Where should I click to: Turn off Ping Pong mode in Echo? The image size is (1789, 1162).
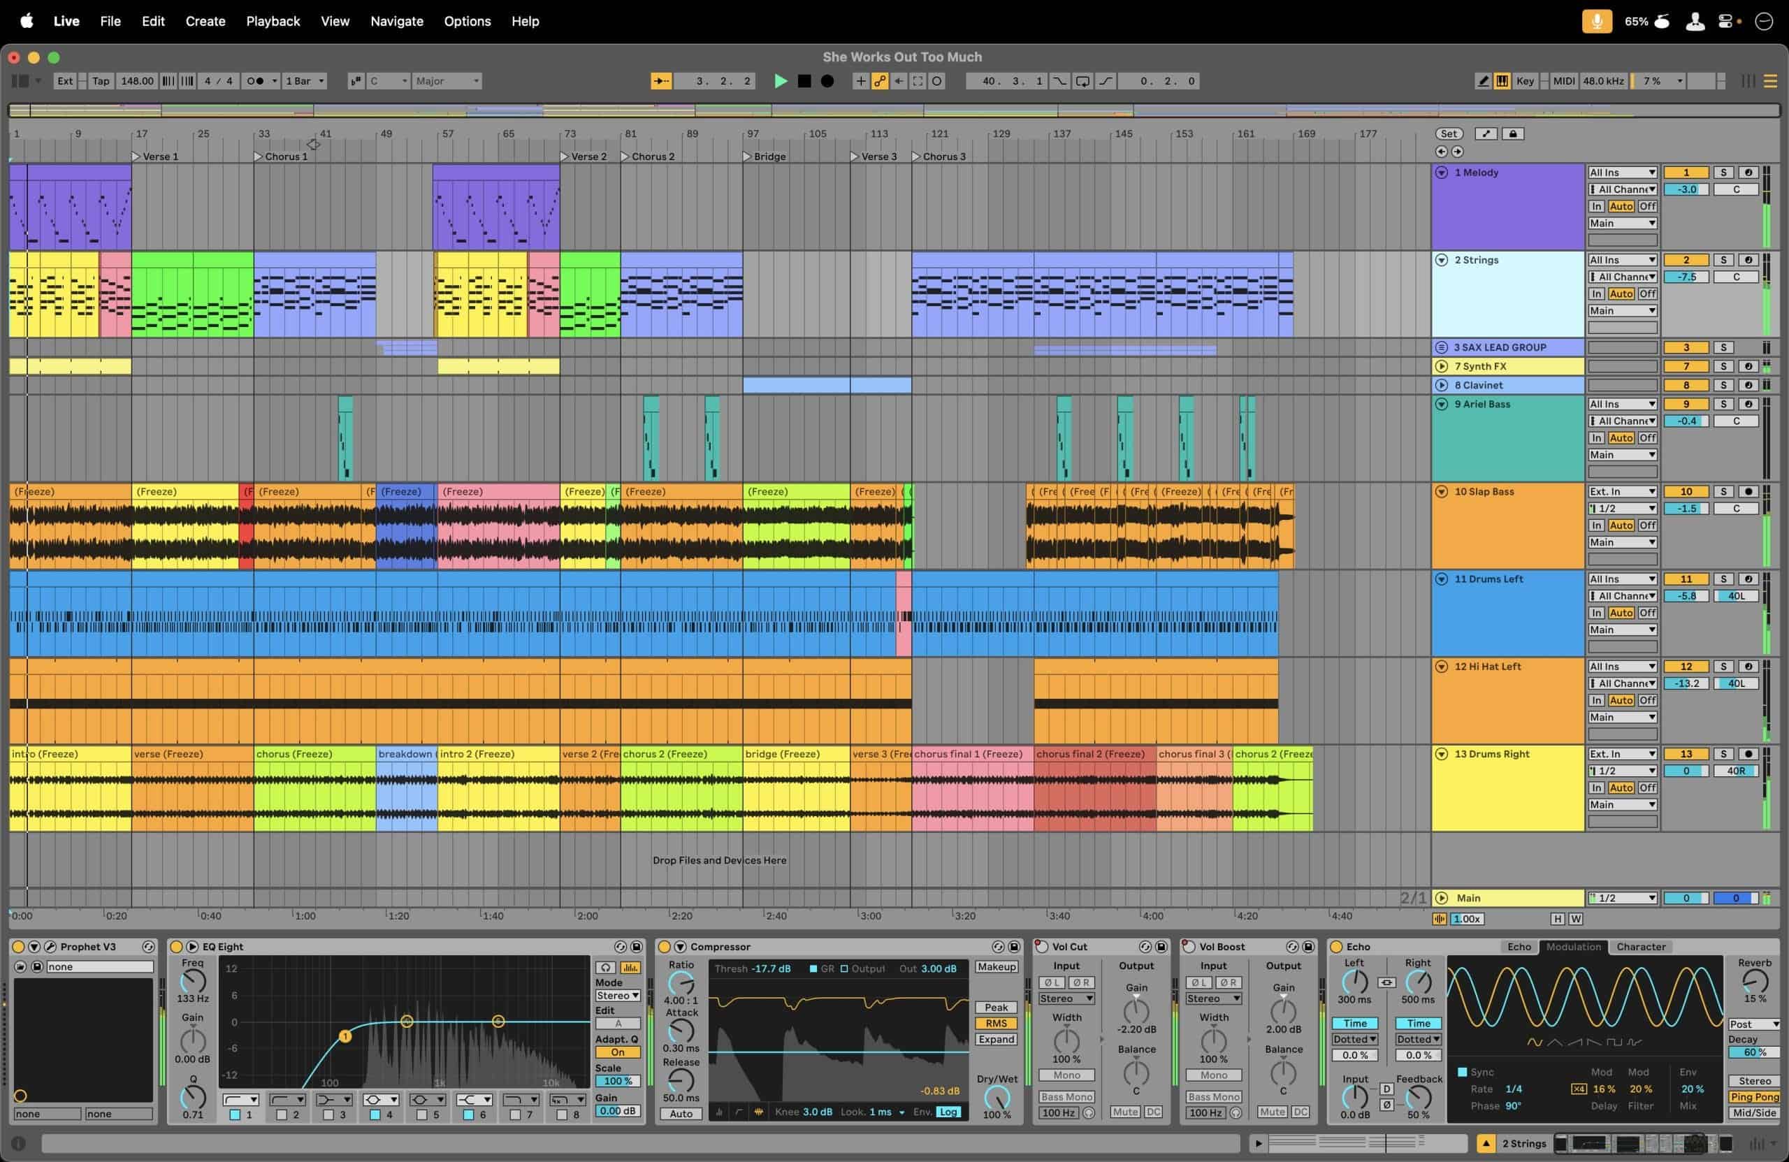[x=1755, y=1097]
